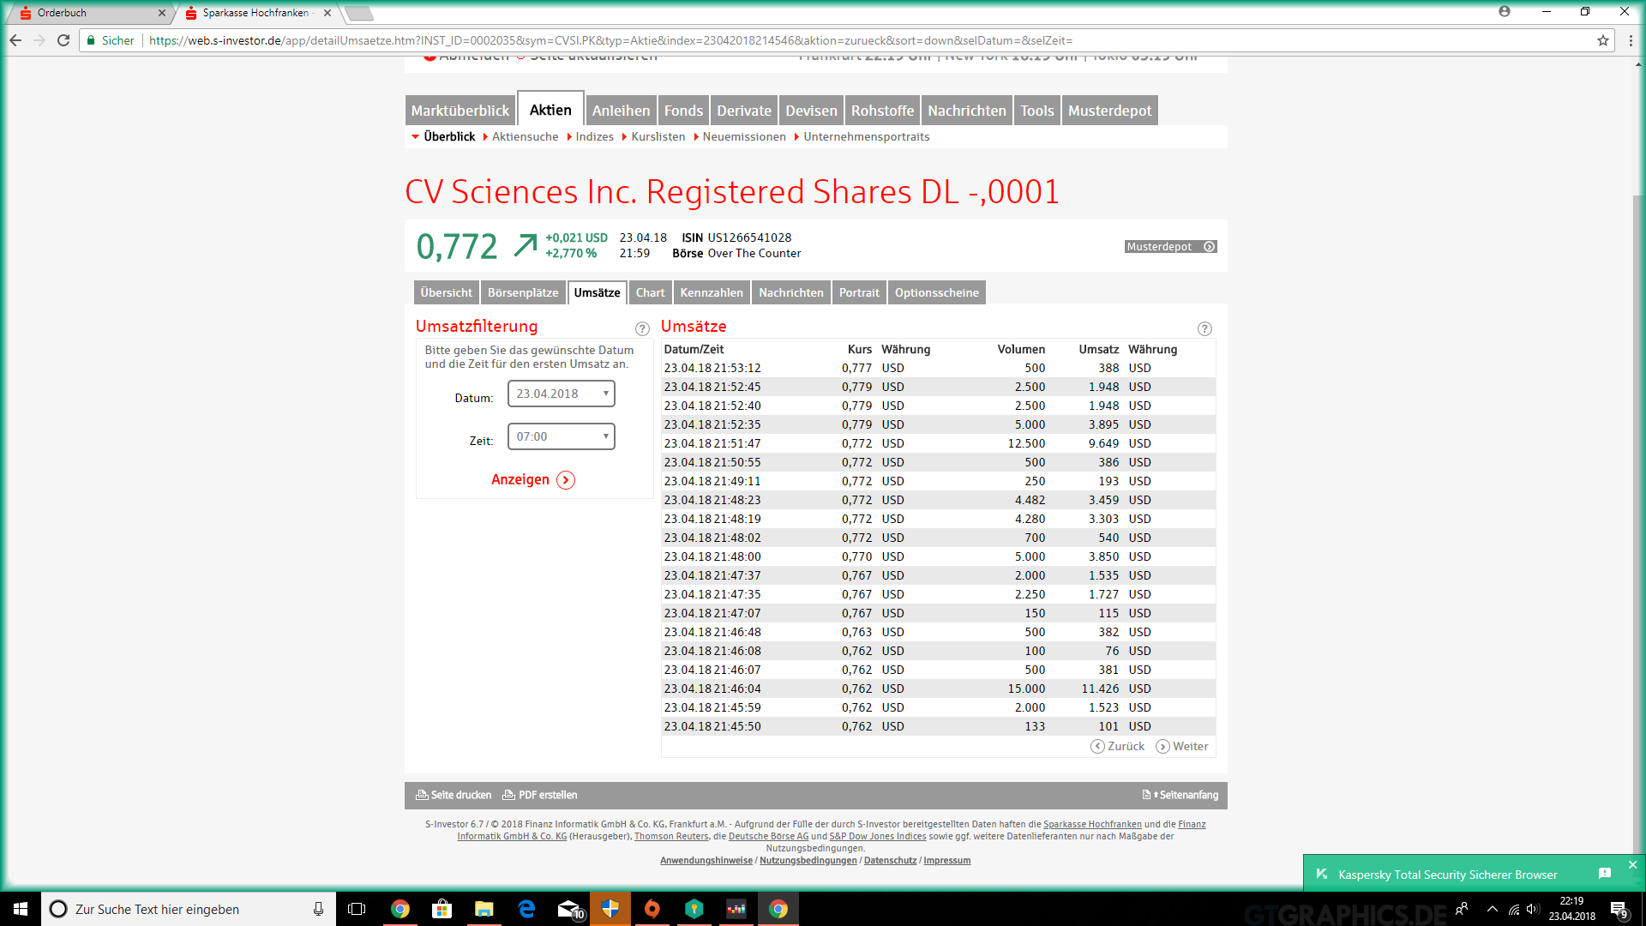Open the Datum dropdown 23.04.2018
This screenshot has width=1646, height=926.
tap(562, 394)
